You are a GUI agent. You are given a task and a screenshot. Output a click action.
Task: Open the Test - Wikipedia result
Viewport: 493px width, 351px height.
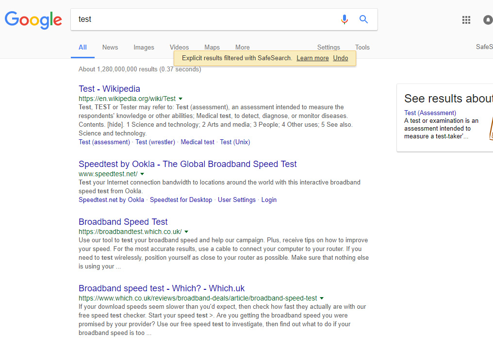(109, 89)
